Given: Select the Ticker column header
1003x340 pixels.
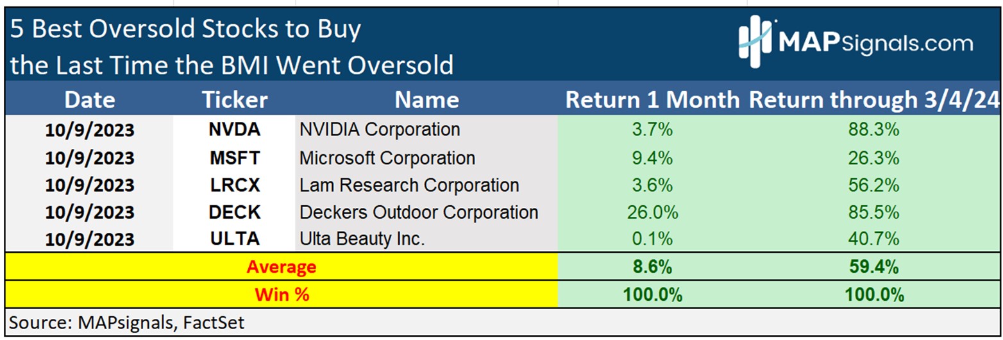Looking at the screenshot, I should click(x=235, y=99).
